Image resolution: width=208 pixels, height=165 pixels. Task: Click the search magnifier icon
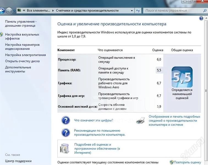pos(205,10)
